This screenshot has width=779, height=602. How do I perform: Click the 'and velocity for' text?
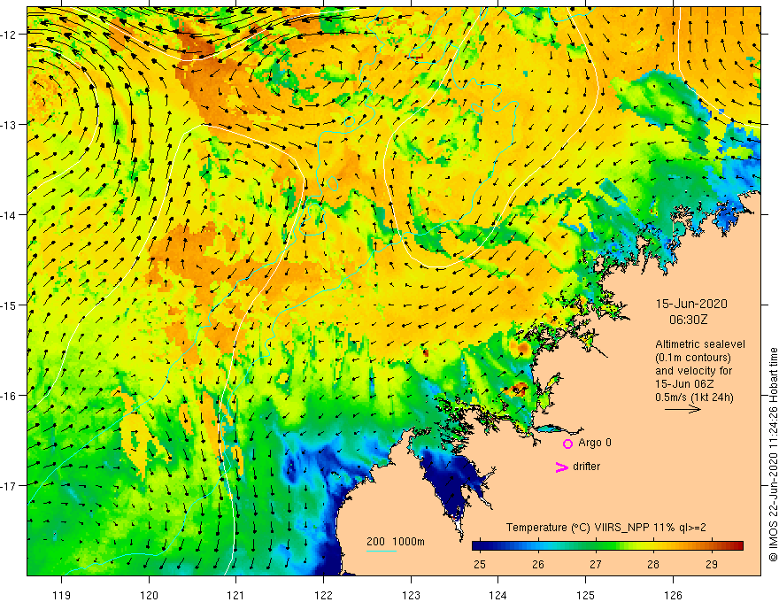pos(693,371)
